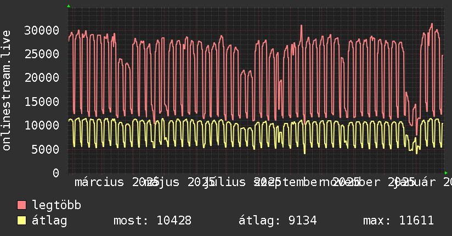Click the green arrow atop the y-axis
Viewport: 452px width, 236px height.
(69, 6)
